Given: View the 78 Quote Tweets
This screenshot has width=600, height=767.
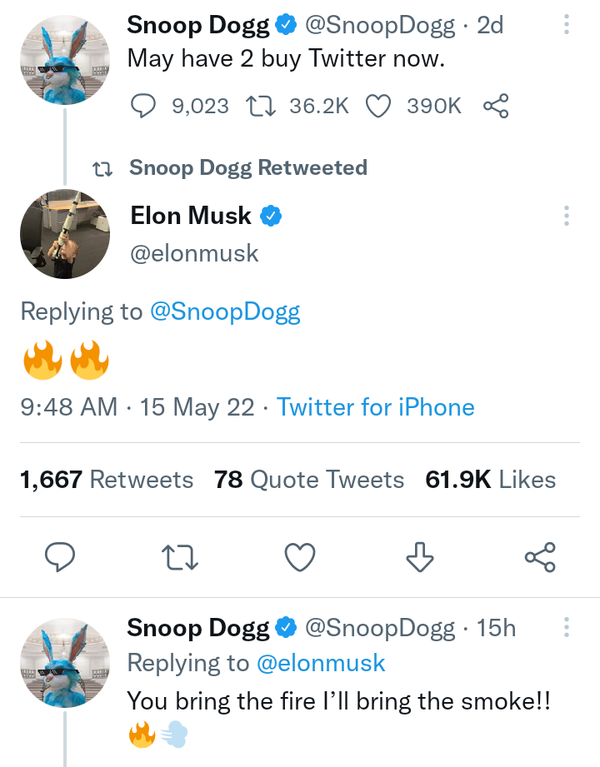Looking at the screenshot, I should (x=309, y=480).
